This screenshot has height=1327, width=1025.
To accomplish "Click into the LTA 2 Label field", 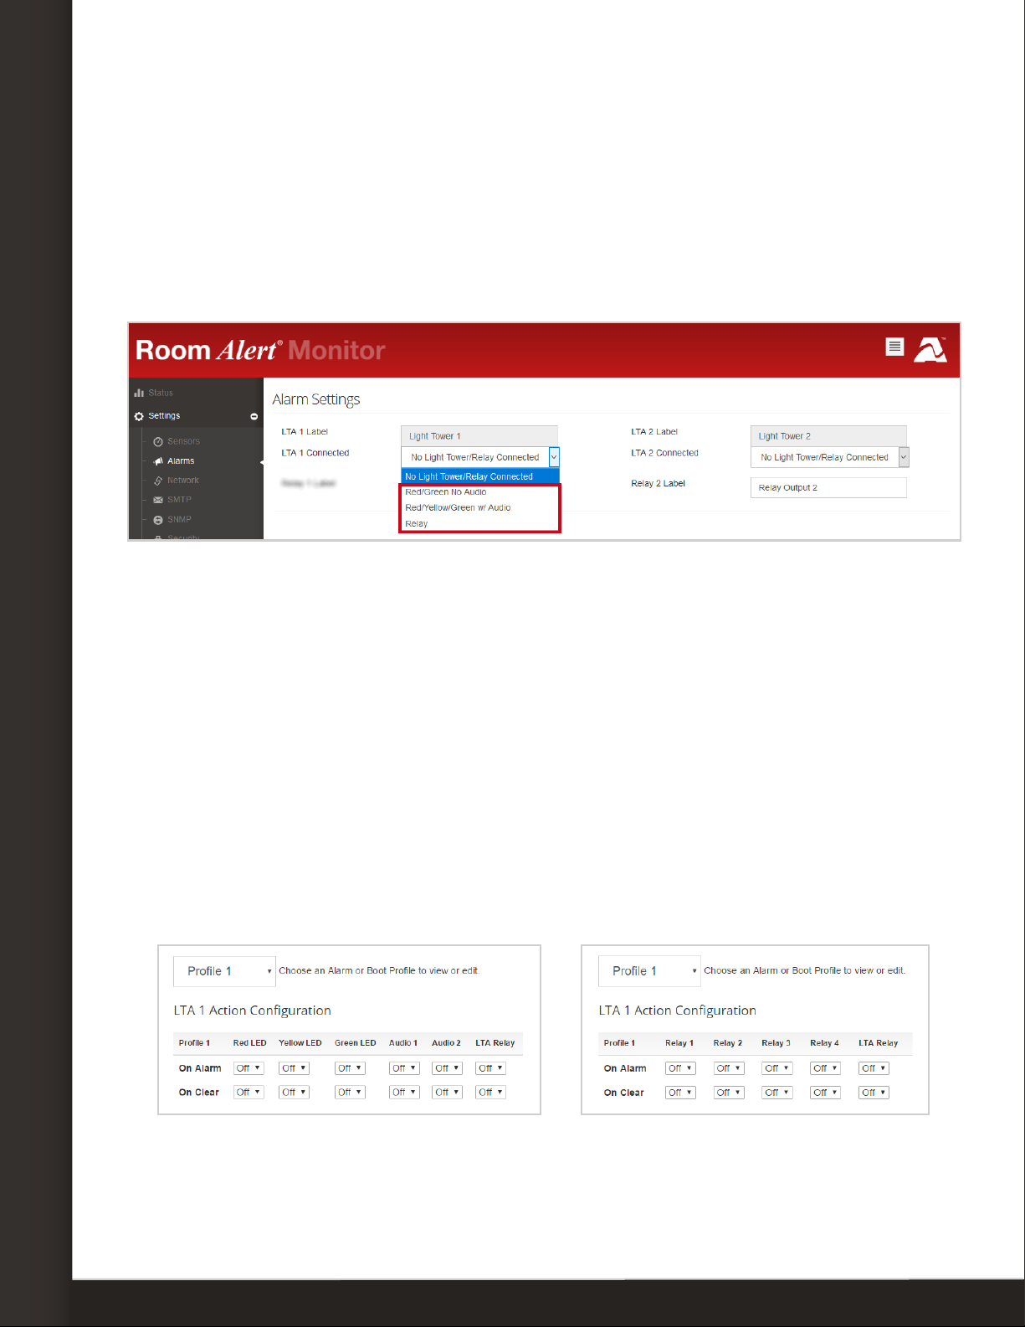I will [x=828, y=436].
